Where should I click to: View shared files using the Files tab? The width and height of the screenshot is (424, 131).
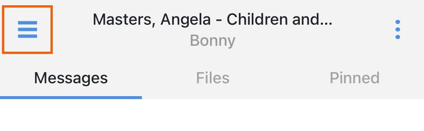pyautogui.click(x=213, y=78)
